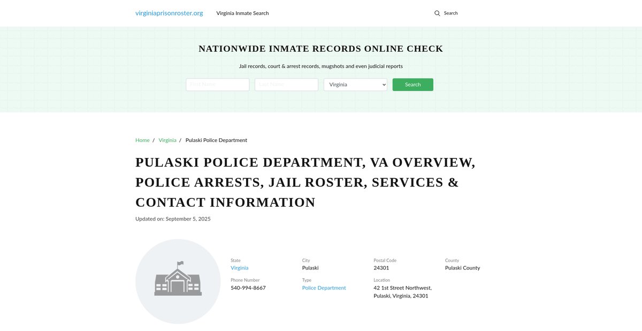Viewport: 642px width, 331px height.
Task: Click the postal code 24301 value
Action: point(381,268)
